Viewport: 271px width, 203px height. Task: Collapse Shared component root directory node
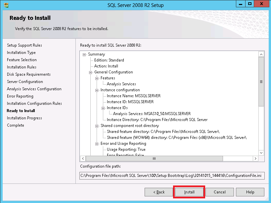point(97,126)
